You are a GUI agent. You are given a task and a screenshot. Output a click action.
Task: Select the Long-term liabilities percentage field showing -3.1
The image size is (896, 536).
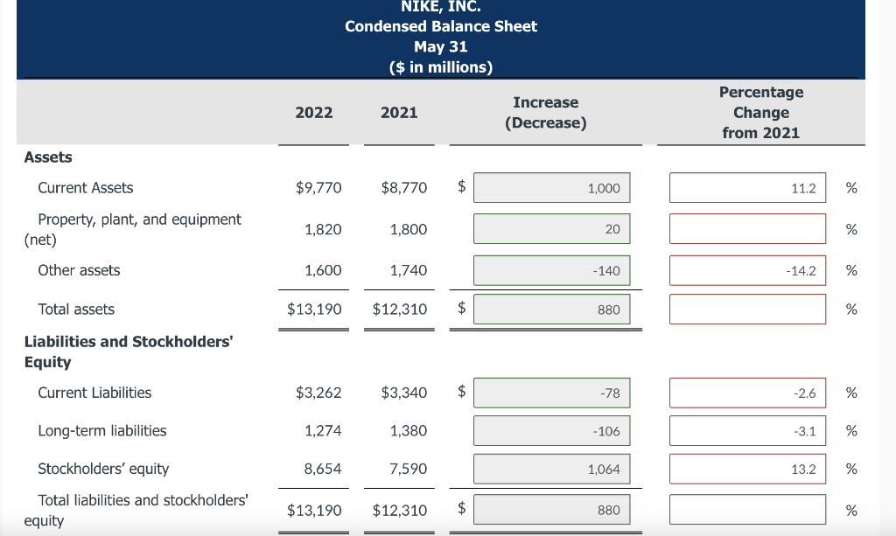[747, 430]
